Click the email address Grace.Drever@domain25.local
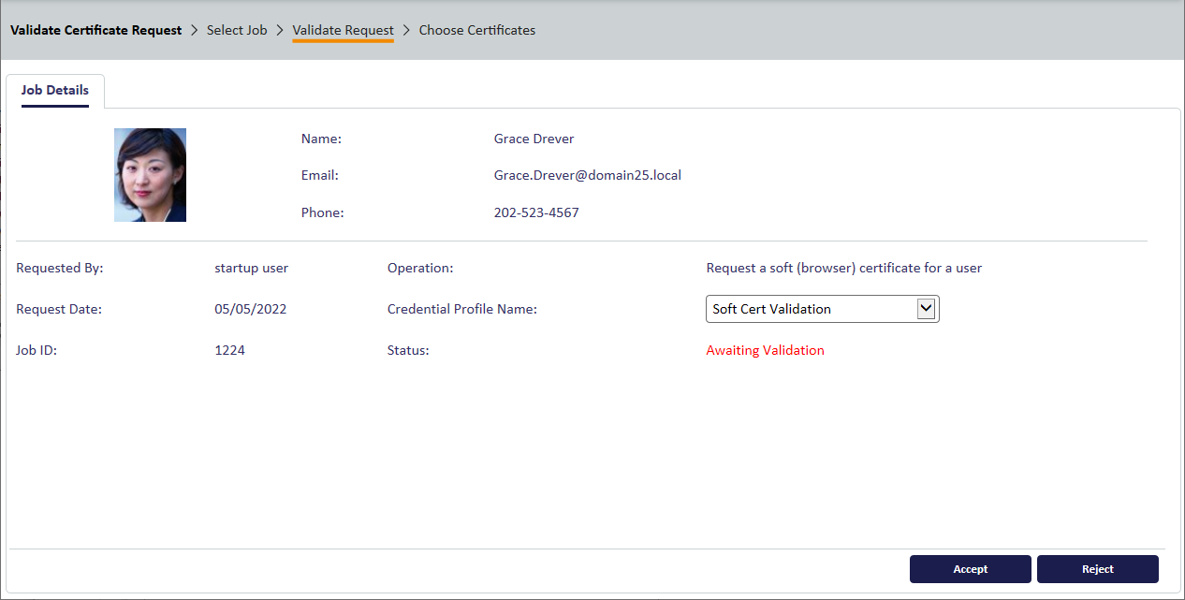This screenshot has height=600, width=1185. [587, 175]
